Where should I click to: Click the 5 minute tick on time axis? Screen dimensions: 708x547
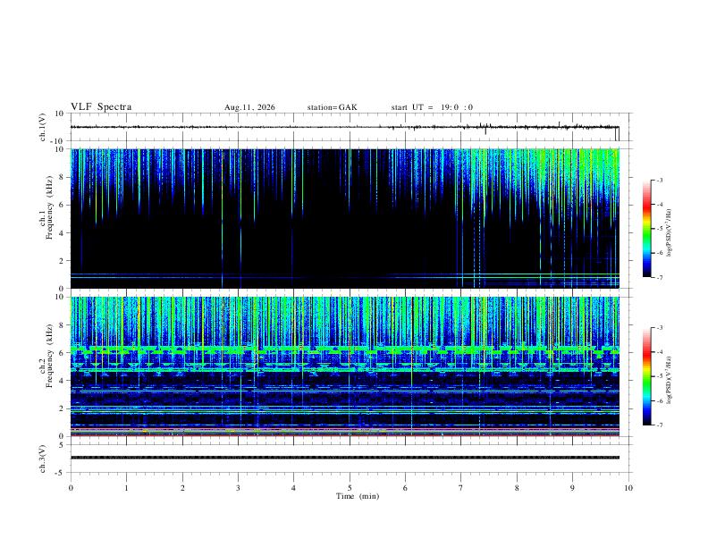[350, 488]
